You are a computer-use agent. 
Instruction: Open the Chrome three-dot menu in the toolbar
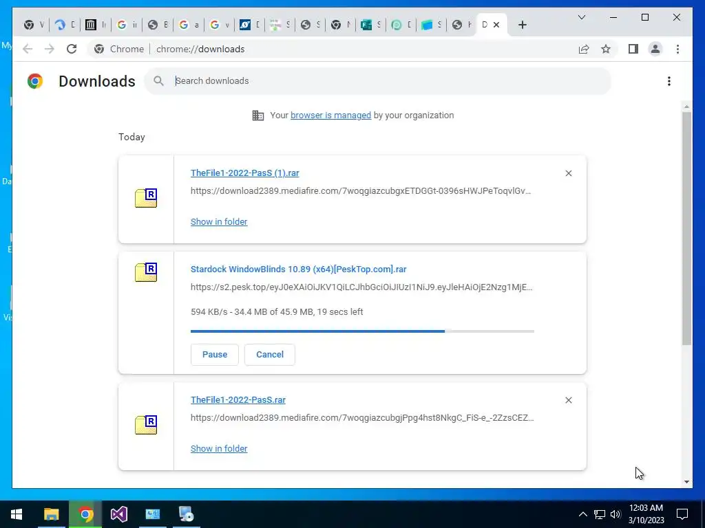coord(677,49)
